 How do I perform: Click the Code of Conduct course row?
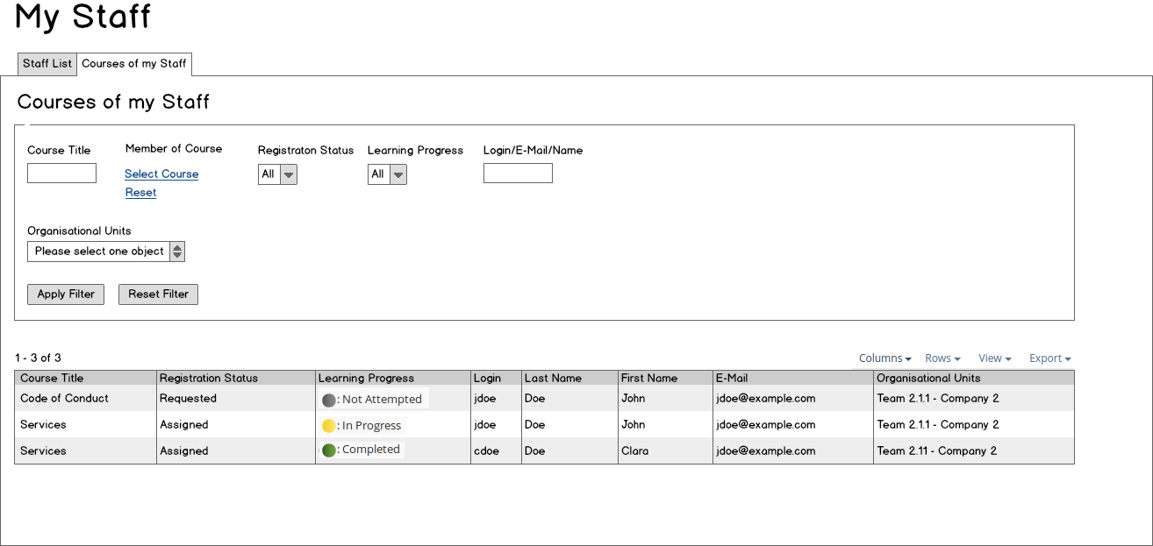point(64,399)
